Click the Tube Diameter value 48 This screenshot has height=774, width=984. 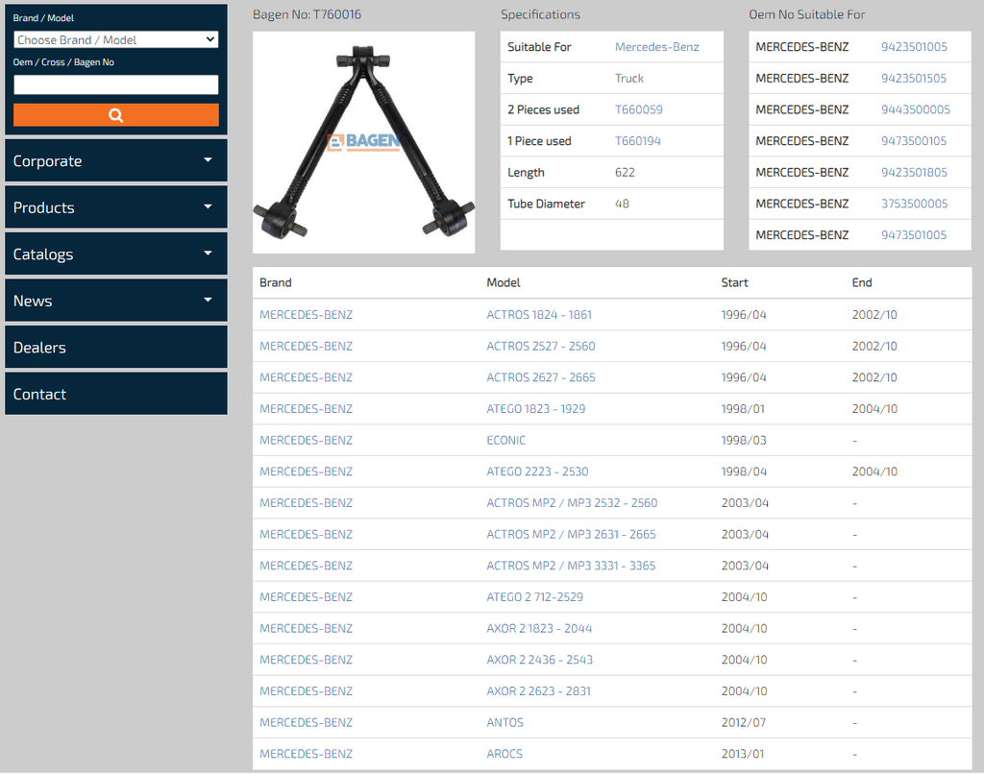pos(622,204)
